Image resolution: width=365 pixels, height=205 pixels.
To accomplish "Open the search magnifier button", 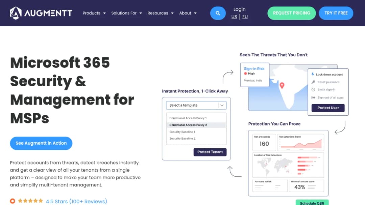I will [218, 13].
